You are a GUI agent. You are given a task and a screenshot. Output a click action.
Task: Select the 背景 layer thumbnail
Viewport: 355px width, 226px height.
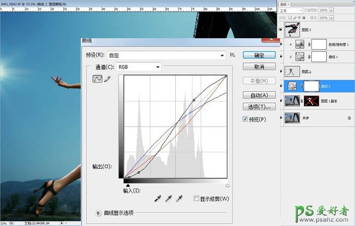[x=292, y=117]
